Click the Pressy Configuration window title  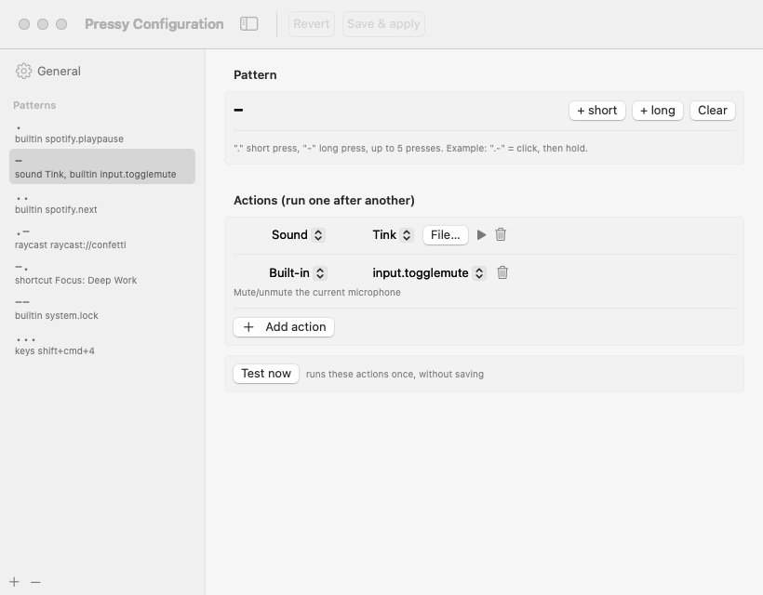[x=154, y=24]
